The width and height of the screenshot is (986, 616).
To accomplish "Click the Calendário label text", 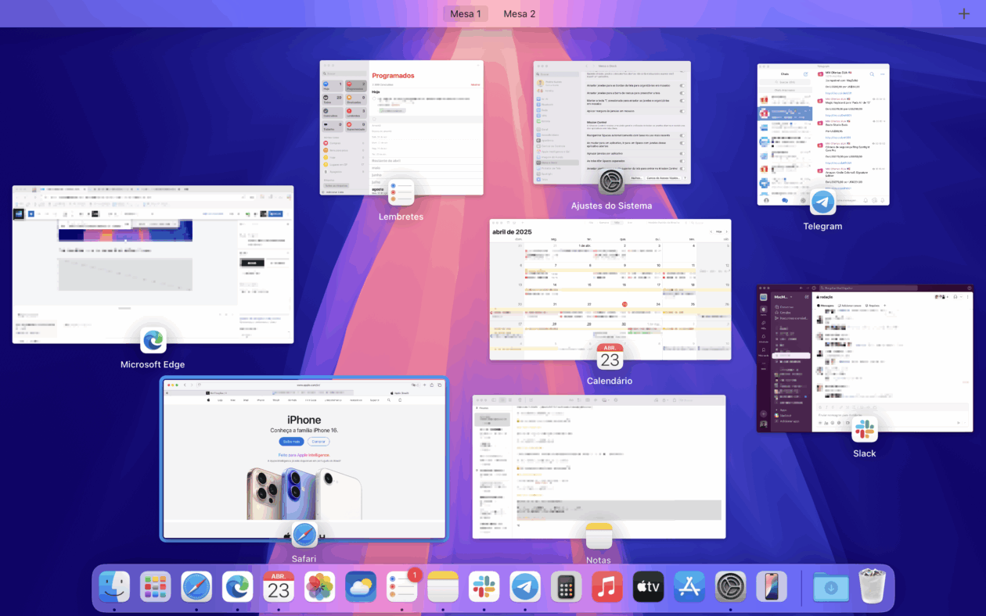I will pos(610,381).
